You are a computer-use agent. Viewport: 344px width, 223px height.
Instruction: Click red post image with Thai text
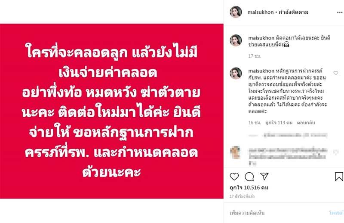(x=112, y=111)
